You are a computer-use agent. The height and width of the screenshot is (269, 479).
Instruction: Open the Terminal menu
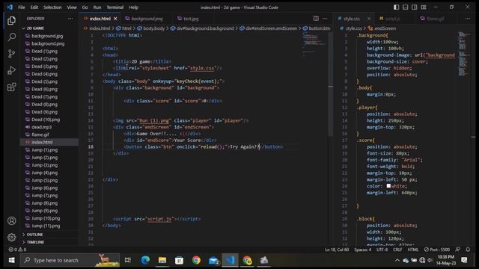pyautogui.click(x=115, y=7)
